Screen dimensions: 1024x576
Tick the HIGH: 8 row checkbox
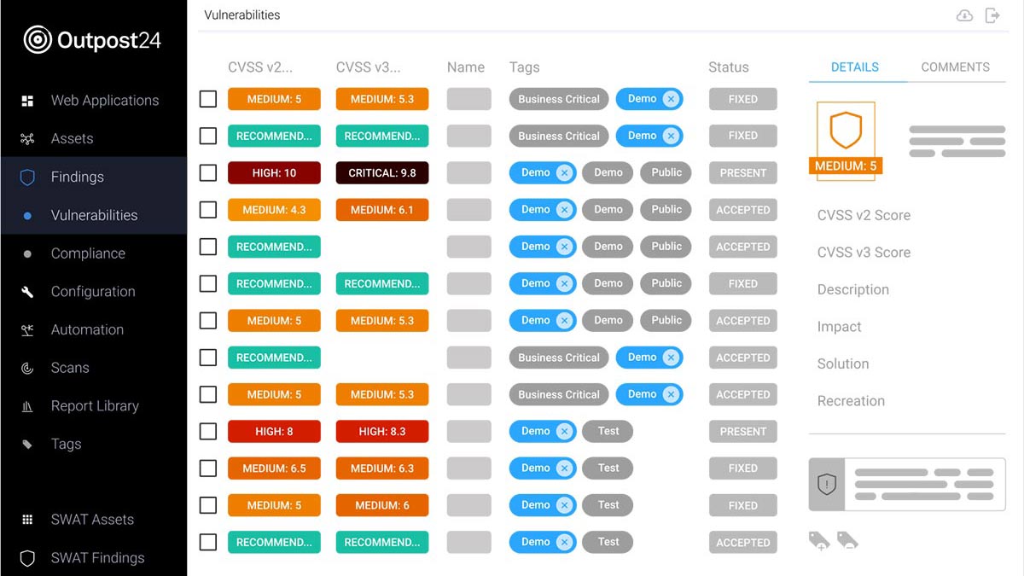tap(208, 432)
